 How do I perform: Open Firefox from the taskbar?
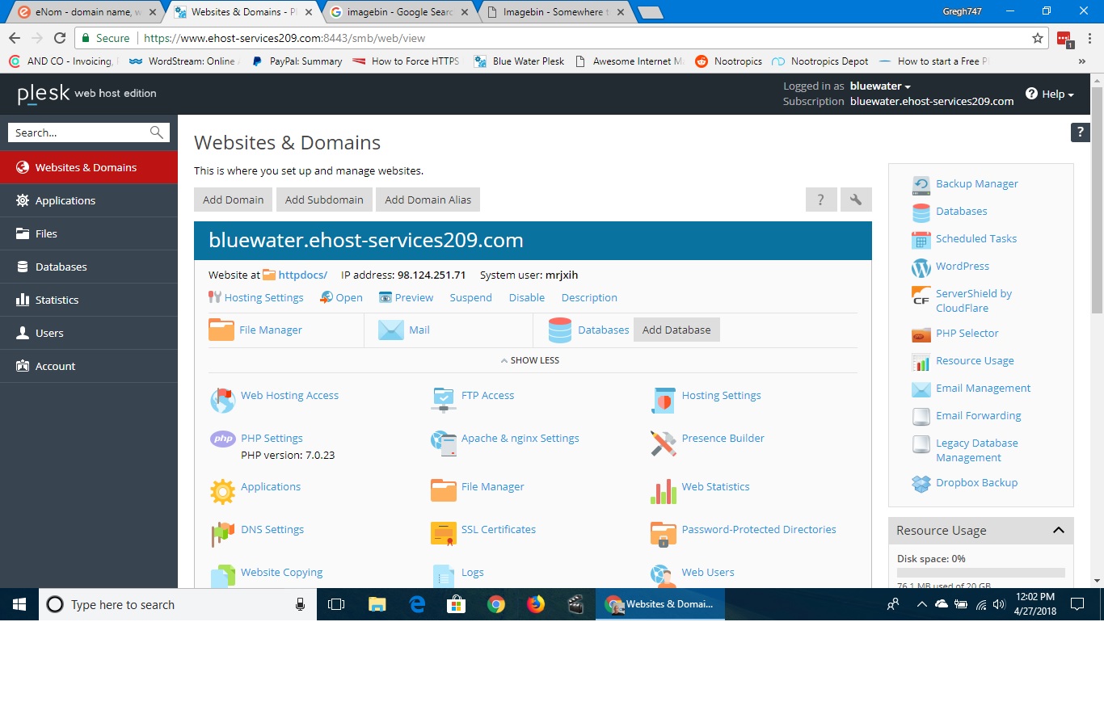pyautogui.click(x=536, y=604)
